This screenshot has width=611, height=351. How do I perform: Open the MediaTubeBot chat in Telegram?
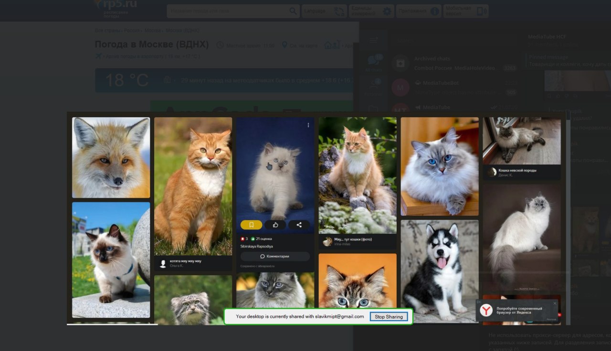[456, 87]
